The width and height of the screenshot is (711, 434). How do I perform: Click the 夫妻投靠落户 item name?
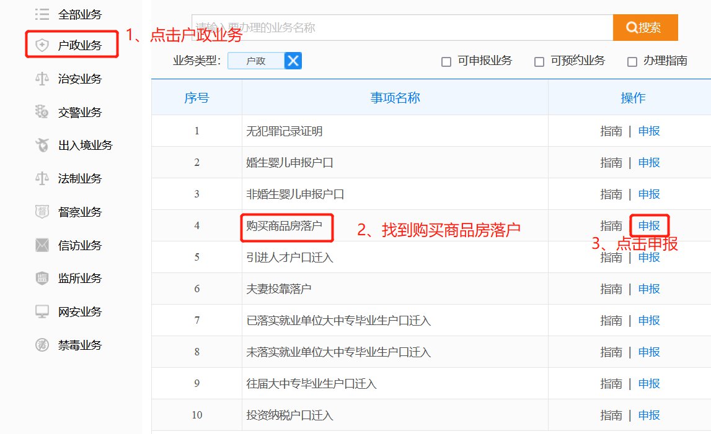click(x=279, y=289)
